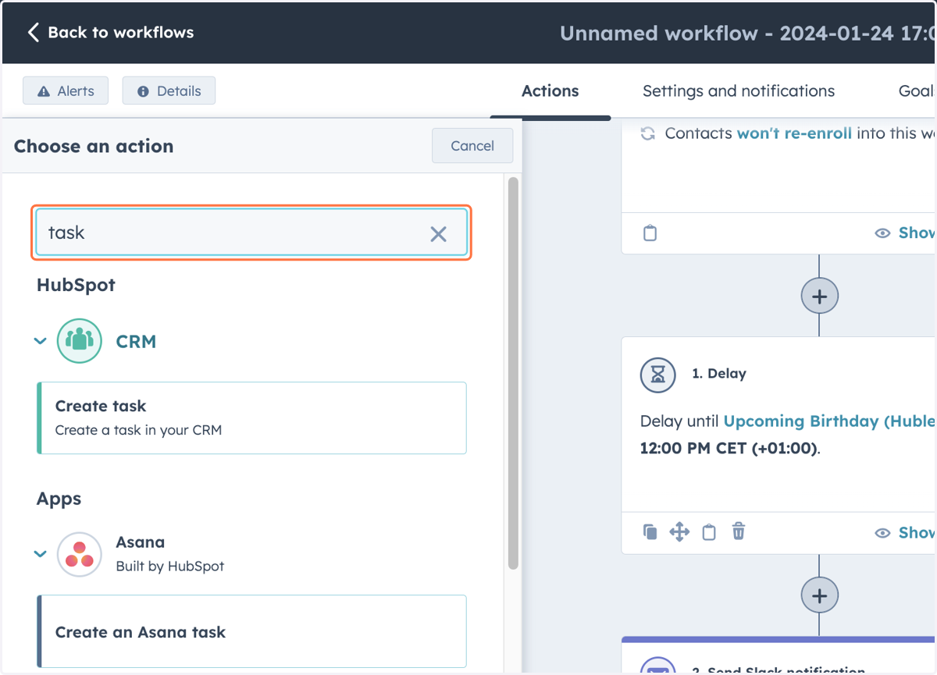Open the Alerts panel
This screenshot has height=675, width=937.
pyautogui.click(x=66, y=91)
